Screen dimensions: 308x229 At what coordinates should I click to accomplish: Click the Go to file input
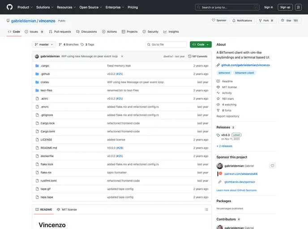[x=166, y=45]
